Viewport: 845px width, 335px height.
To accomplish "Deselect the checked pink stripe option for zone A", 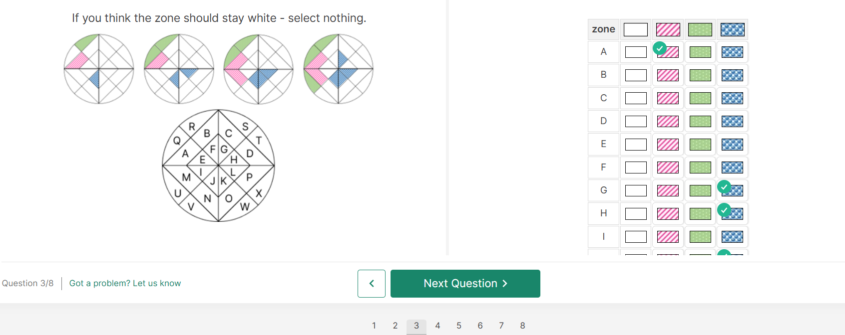I will 668,52.
